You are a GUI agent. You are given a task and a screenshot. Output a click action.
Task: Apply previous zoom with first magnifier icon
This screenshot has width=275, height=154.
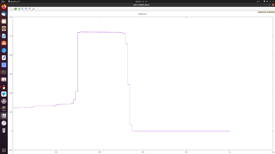(x=23, y=9)
